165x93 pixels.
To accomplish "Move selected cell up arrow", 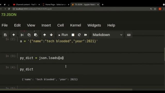I will point(45,35).
